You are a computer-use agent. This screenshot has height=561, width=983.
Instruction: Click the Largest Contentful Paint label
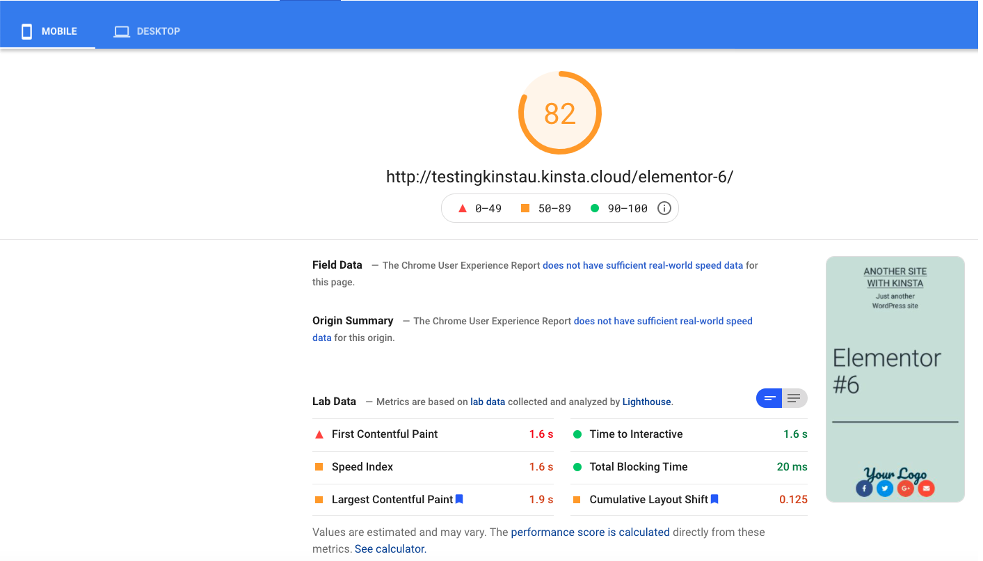click(392, 500)
